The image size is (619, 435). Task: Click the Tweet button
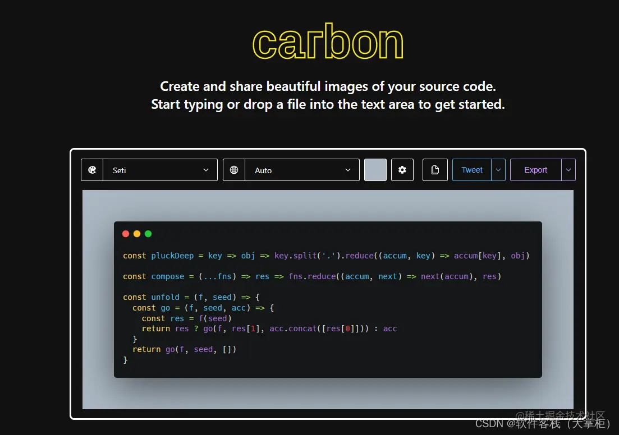[472, 170]
